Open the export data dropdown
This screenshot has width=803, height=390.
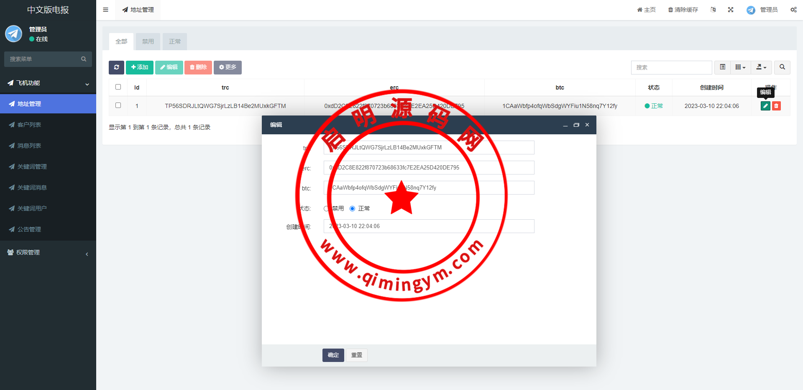pos(761,67)
